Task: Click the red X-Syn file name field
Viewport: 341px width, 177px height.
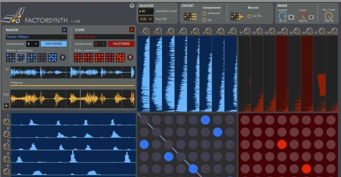Action: (104, 36)
